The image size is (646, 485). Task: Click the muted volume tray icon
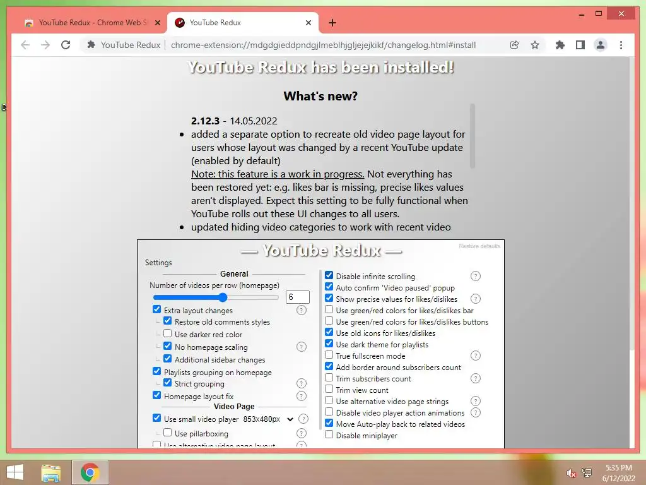coord(571,473)
